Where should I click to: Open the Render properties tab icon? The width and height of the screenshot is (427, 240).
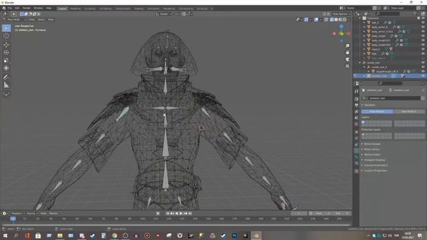356,99
